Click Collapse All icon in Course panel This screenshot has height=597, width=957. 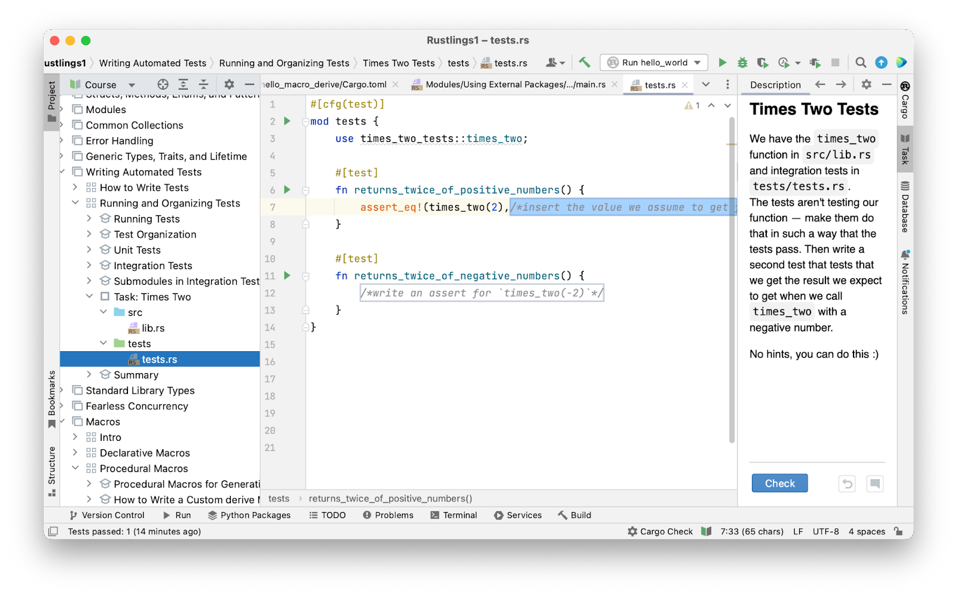coord(203,84)
